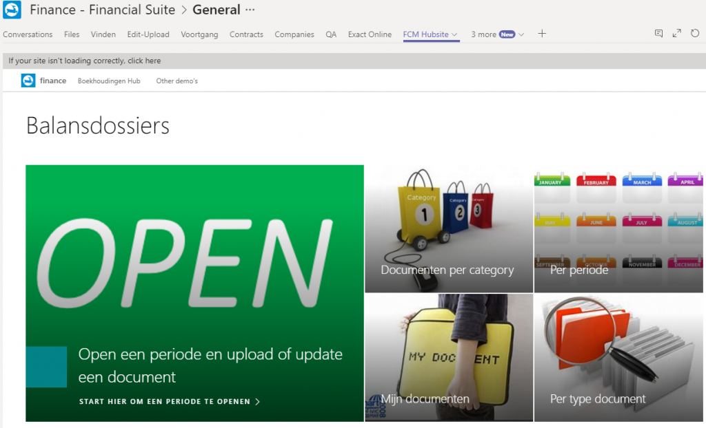Image resolution: width=706 pixels, height=428 pixels.
Task: Open the Boekhoudingen Hub navigation link
Action: point(109,81)
